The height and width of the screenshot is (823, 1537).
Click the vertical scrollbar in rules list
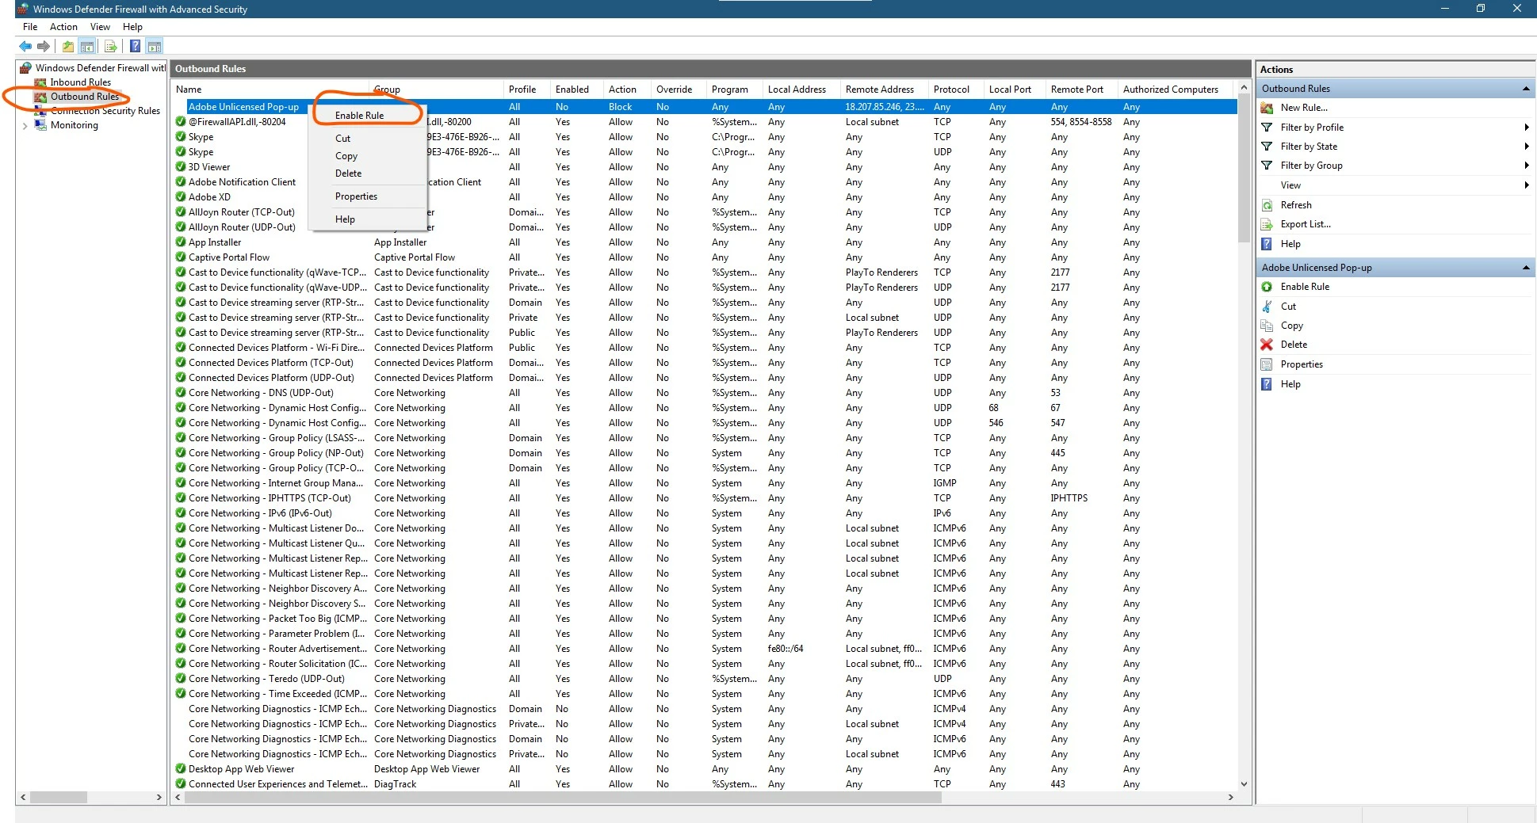coord(1244,167)
